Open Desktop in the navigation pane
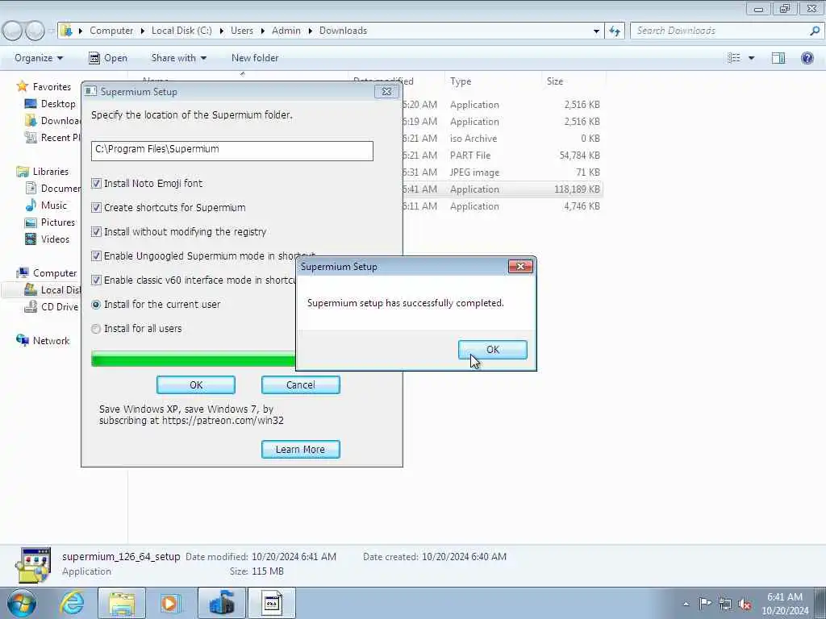The height and width of the screenshot is (619, 826). tap(50, 104)
